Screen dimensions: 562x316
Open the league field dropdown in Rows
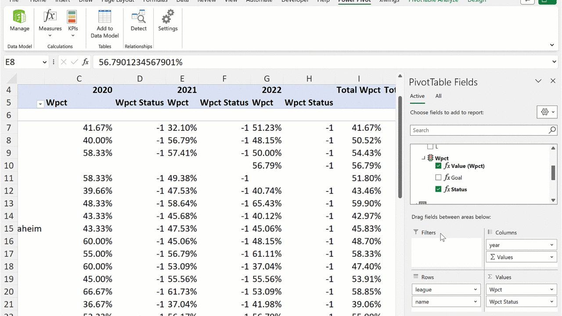(x=475, y=290)
